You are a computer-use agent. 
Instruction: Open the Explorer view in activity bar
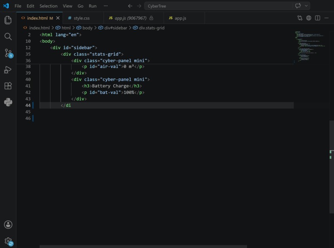[8, 20]
